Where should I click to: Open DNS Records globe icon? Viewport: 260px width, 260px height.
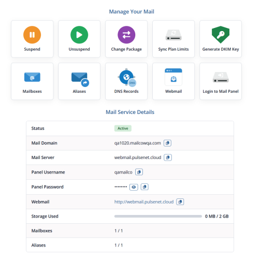pyautogui.click(x=127, y=77)
